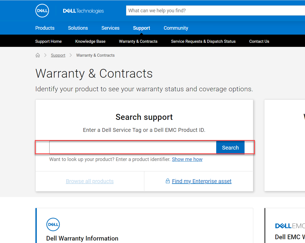Click the Support breadcrumb link
305x243 pixels.
pyautogui.click(x=58, y=55)
